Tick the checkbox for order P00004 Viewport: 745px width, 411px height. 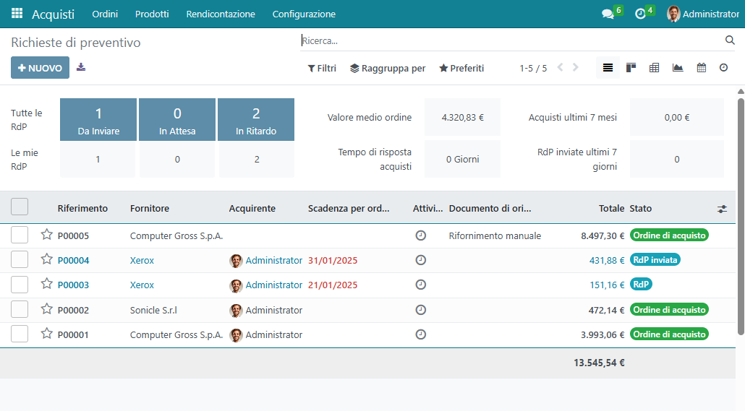coord(20,260)
